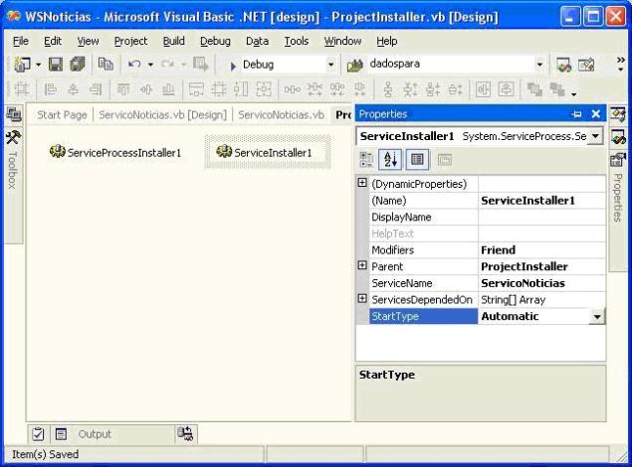
Task: Open the StartType value dropdown
Action: pos(597,317)
